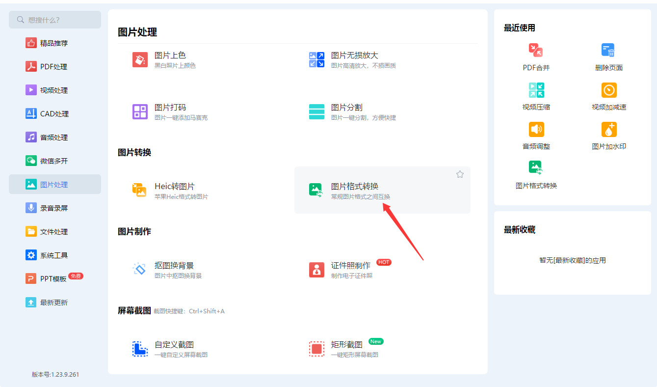Viewport: 657px width, 387px height.
Task: Click the 证件照制作 ID photo icon
Action: tap(316, 270)
